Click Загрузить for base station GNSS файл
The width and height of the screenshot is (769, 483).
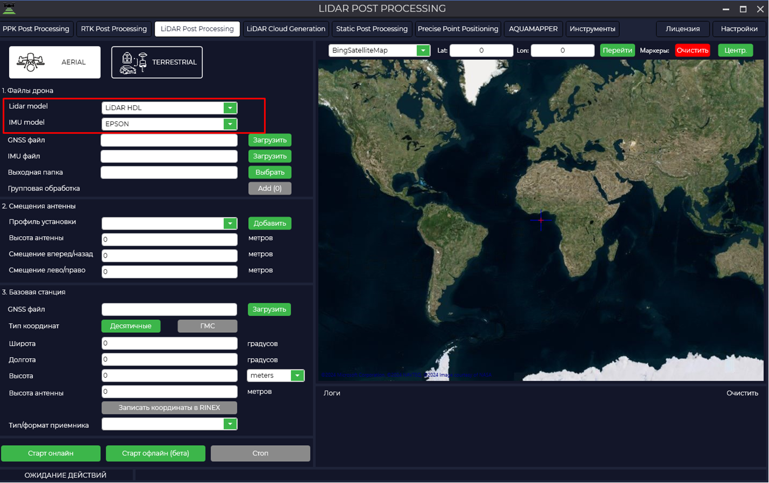click(x=269, y=309)
